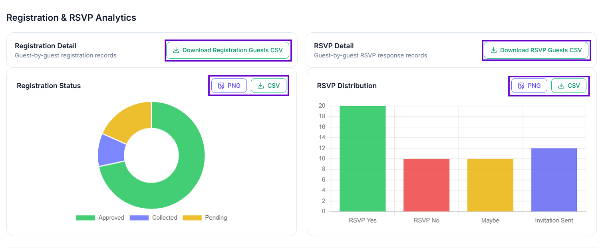
Task: Click download icon on RSVP Distribution CSV button
Action: click(561, 86)
